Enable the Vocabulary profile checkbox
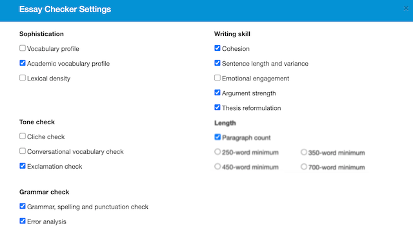 pyautogui.click(x=23, y=48)
